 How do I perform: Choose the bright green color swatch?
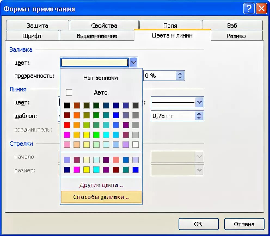coord(96,135)
